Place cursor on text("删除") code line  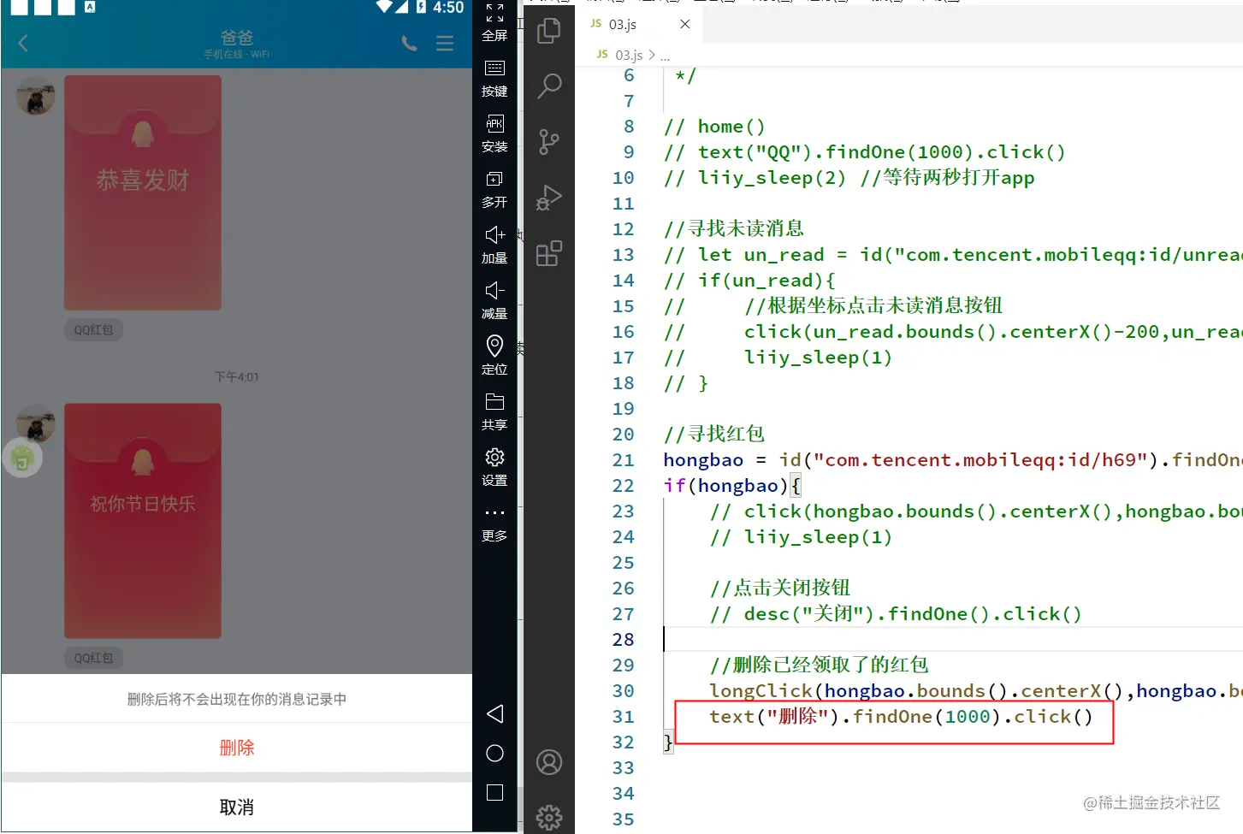pos(901,717)
